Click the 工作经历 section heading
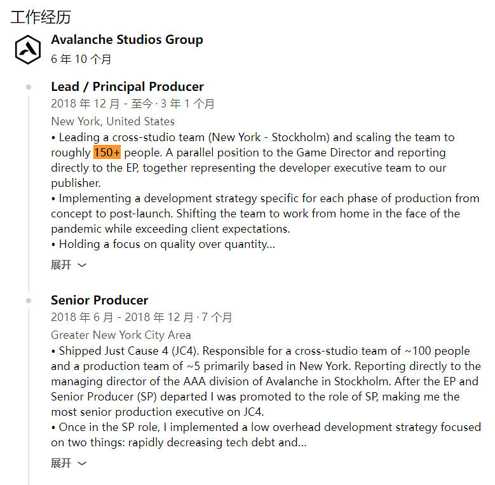 pos(41,17)
